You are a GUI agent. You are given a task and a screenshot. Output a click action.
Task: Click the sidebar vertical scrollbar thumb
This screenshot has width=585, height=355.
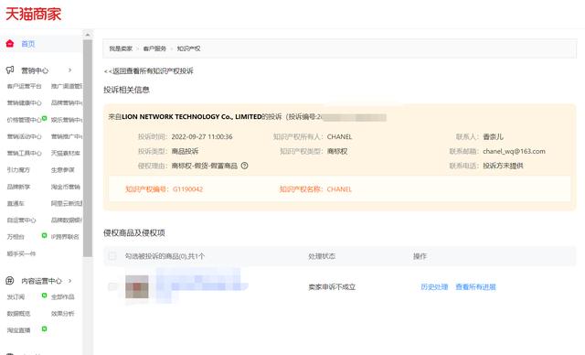88,148
